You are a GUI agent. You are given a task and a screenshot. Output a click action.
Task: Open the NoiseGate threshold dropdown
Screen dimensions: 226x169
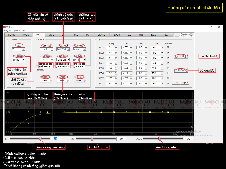(x=24, y=60)
